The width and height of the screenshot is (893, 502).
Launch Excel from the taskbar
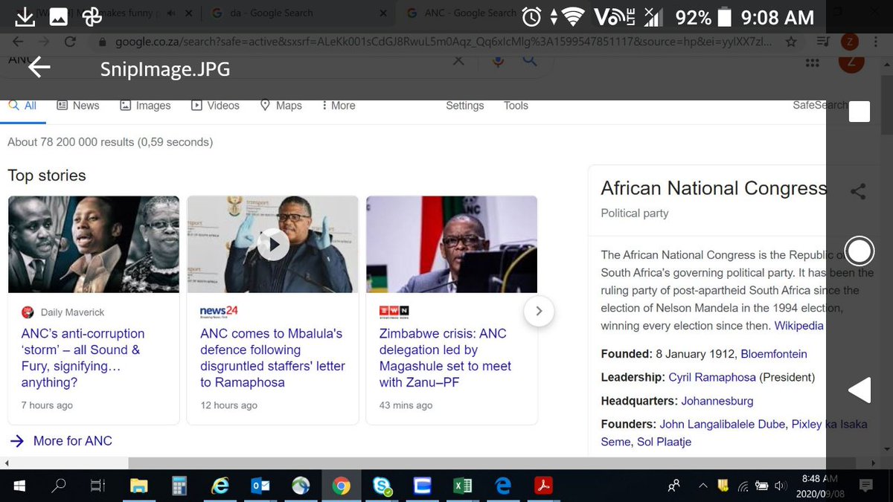pyautogui.click(x=463, y=486)
